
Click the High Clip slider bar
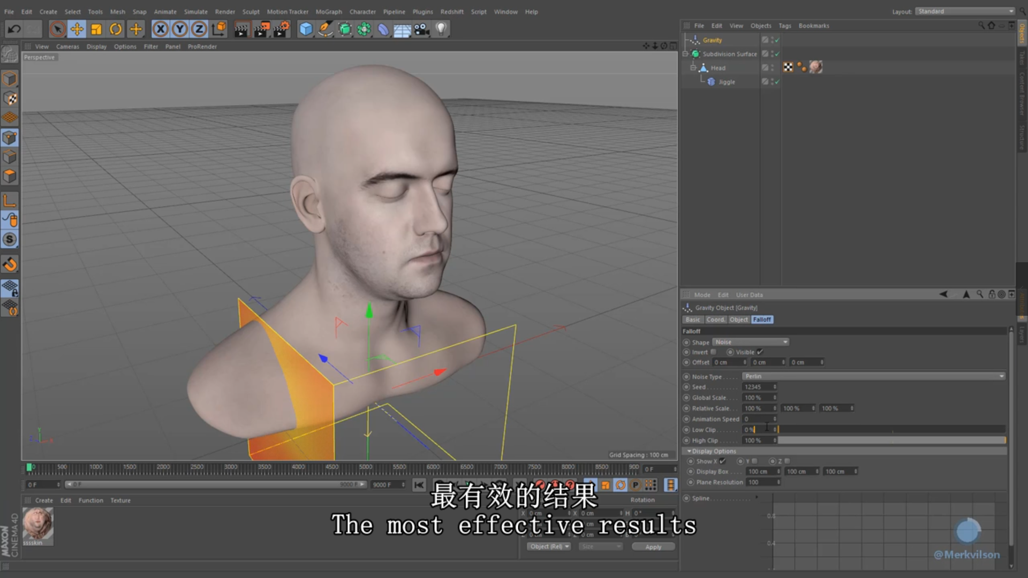891,440
